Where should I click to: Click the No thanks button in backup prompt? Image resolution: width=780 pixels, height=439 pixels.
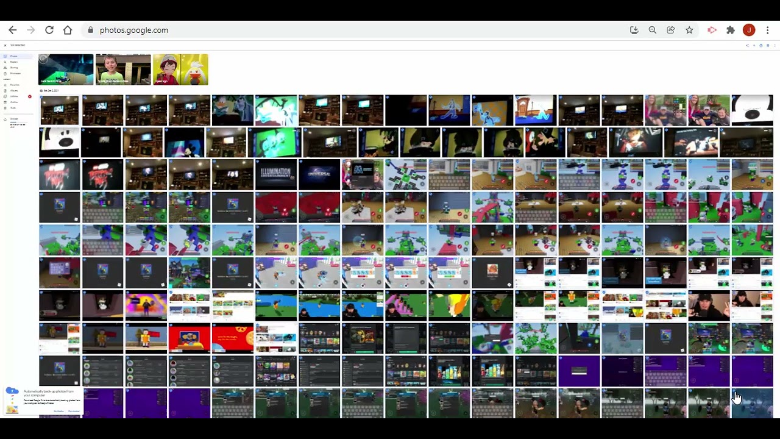pyautogui.click(x=58, y=412)
